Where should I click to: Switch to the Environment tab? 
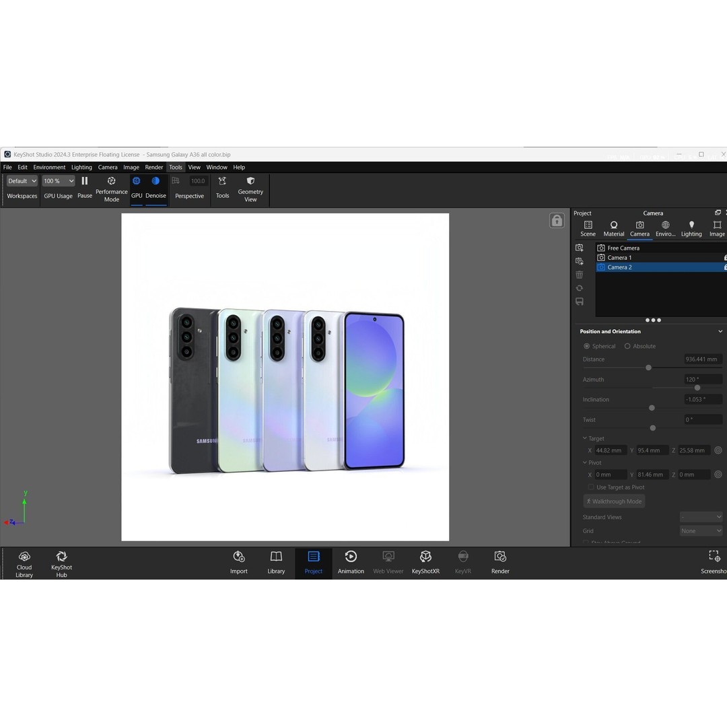click(665, 229)
